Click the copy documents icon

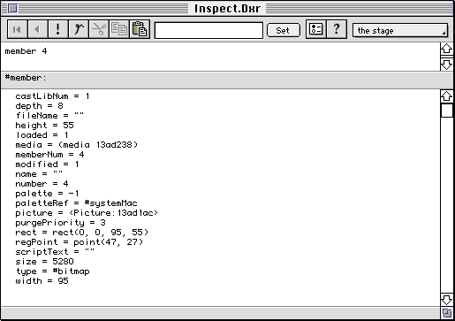click(119, 29)
